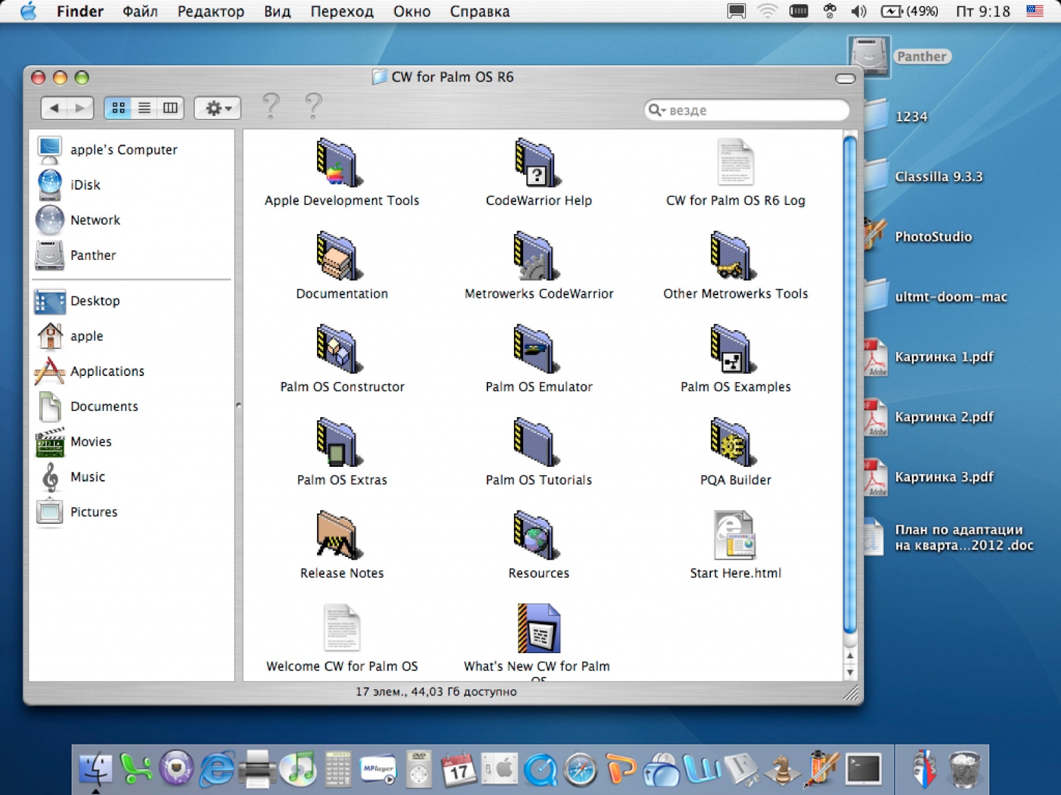
Task: Click the vertical scrollbar thumb in the file pane
Action: click(x=849, y=386)
